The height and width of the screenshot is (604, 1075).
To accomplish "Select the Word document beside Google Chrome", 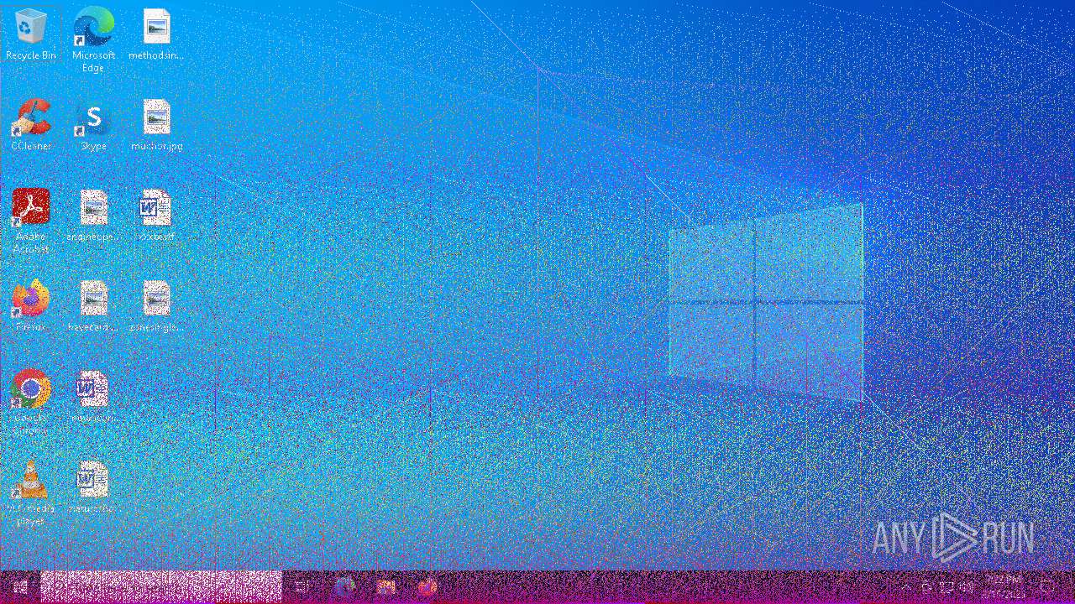I will tap(93, 397).
